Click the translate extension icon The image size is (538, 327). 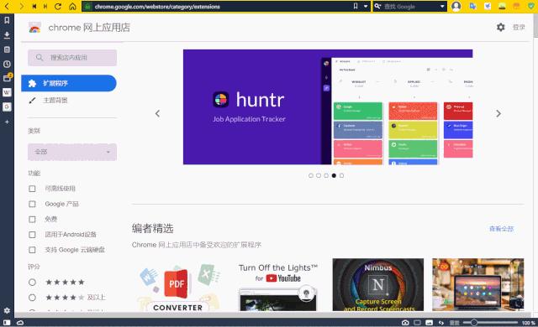[x=472, y=6]
